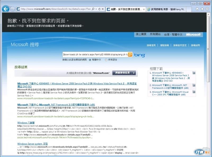
Task: Open a new blank tab
Action: tap(189, 9)
